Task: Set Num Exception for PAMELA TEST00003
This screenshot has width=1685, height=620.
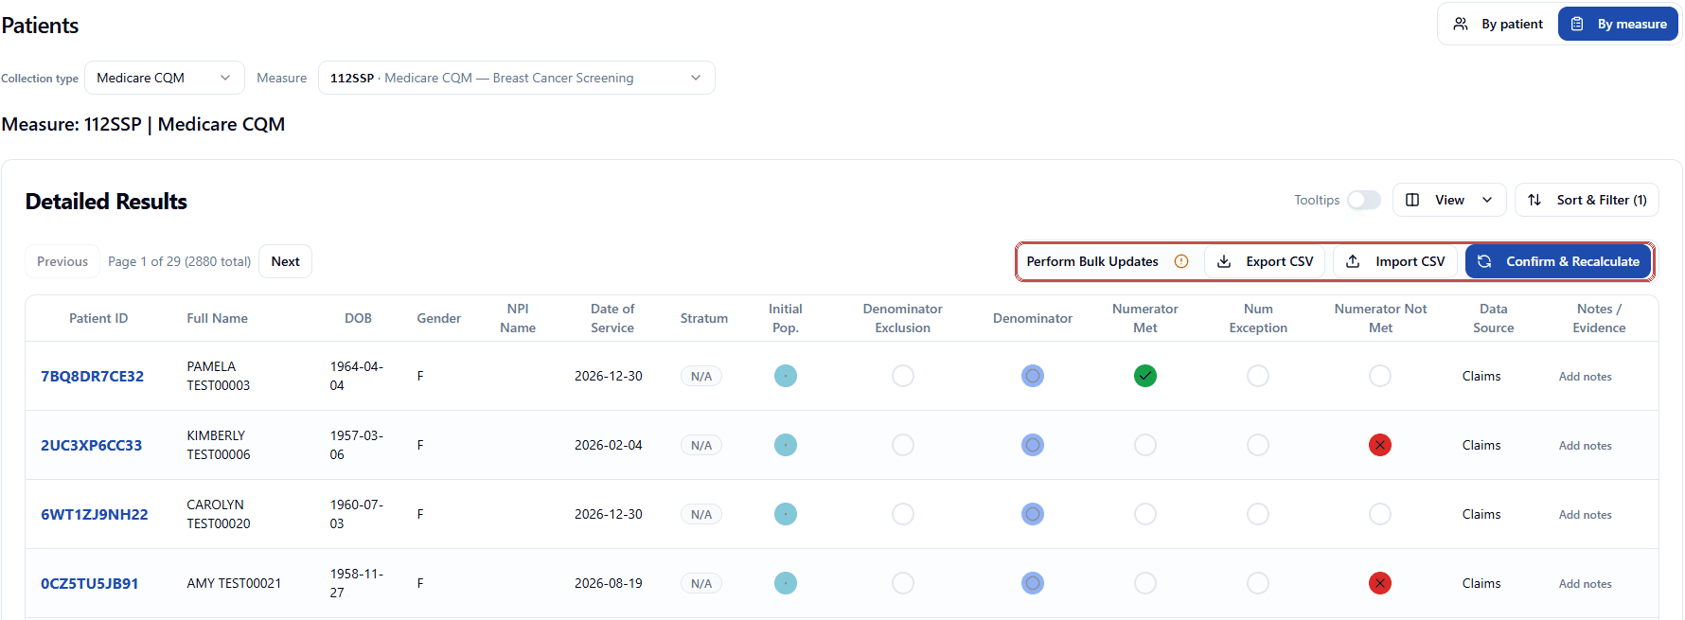Action: pyautogui.click(x=1258, y=376)
